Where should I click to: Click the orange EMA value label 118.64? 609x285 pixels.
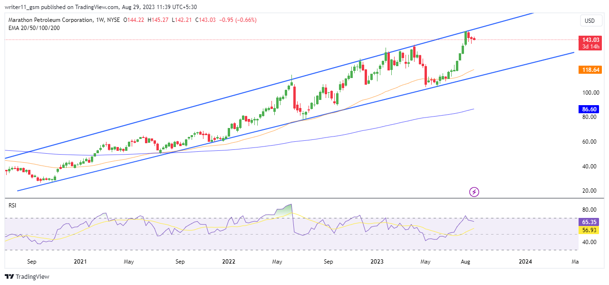click(x=590, y=70)
